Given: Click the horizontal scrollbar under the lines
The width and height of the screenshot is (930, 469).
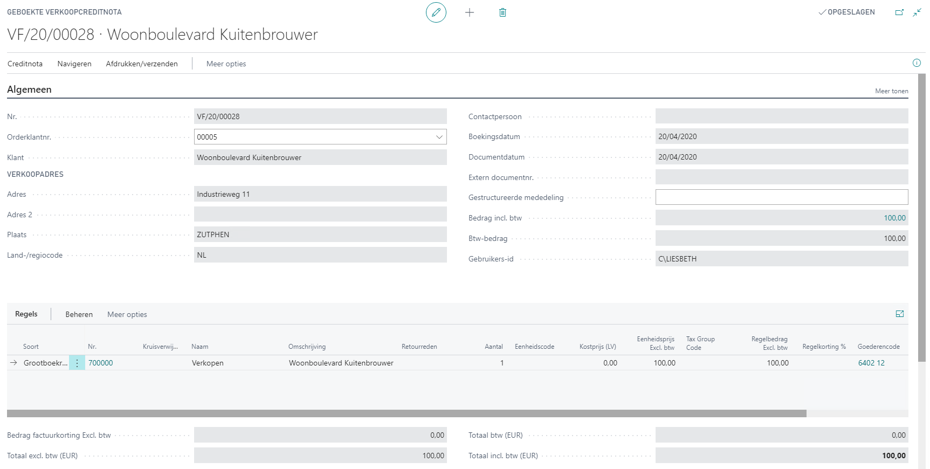Looking at the screenshot, I should pyautogui.click(x=407, y=413).
